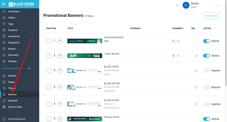Click web channel globe icon for Download Mobile App
Screen dimensions: 227x122
click(x=173, y=41)
